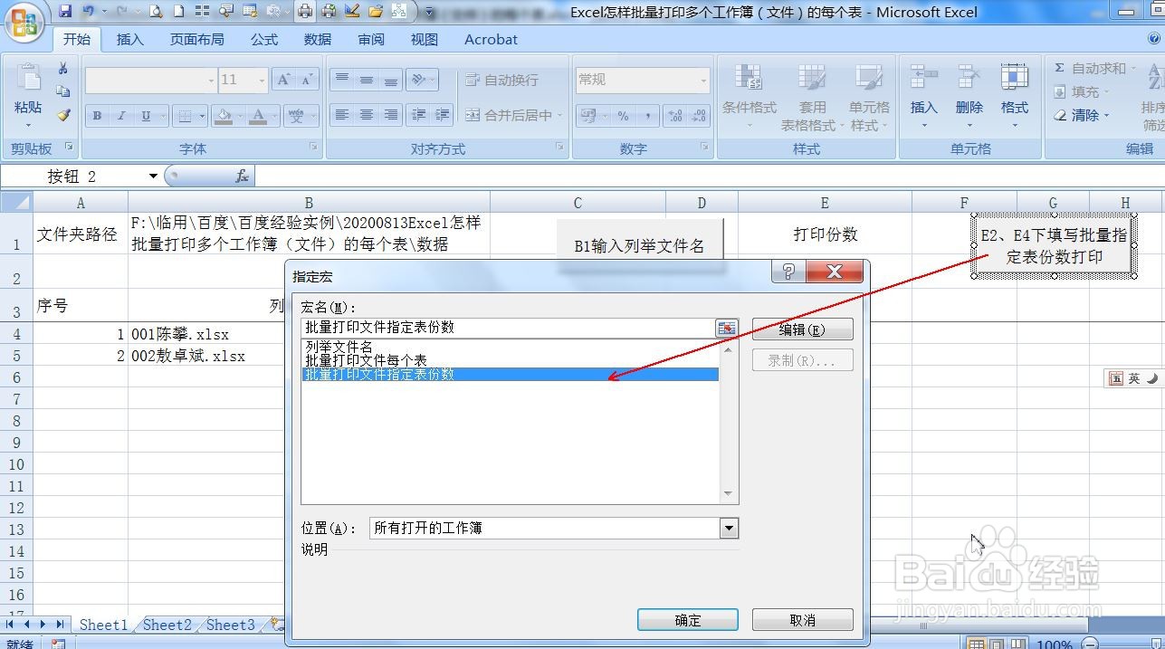The image size is (1165, 649).
Task: Click the Copy icon in clipboard group
Action: pyautogui.click(x=62, y=91)
